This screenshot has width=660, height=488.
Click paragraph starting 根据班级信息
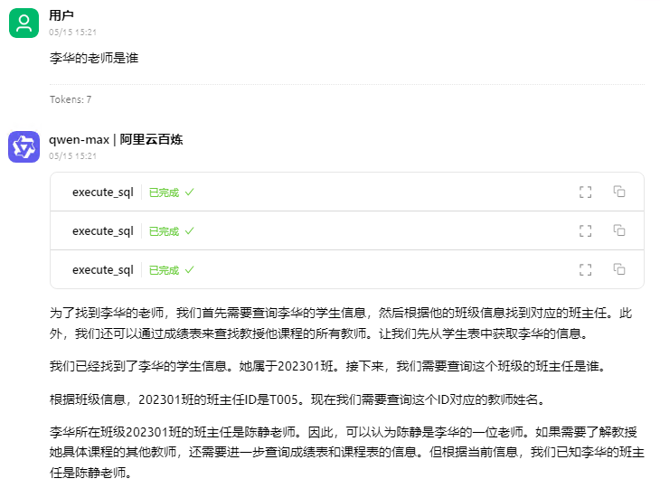[x=297, y=399]
